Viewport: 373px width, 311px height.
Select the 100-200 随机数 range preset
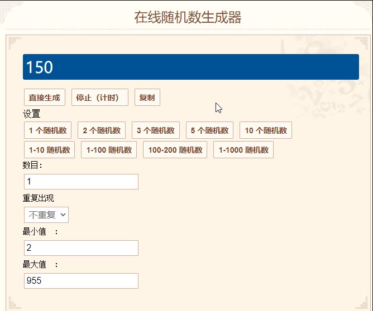click(x=175, y=150)
